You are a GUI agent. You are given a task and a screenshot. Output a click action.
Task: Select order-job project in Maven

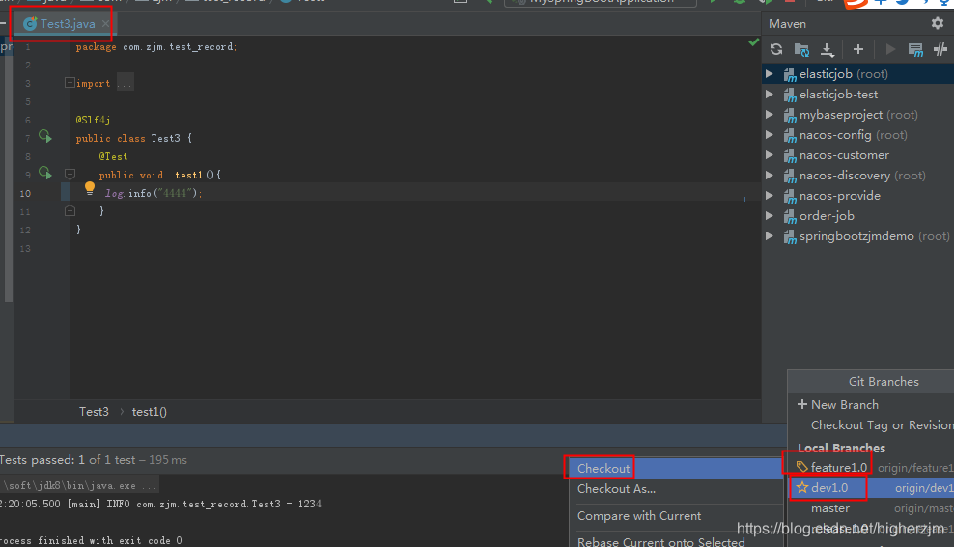click(x=857, y=216)
